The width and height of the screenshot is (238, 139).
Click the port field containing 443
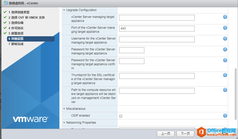coord(157,28)
